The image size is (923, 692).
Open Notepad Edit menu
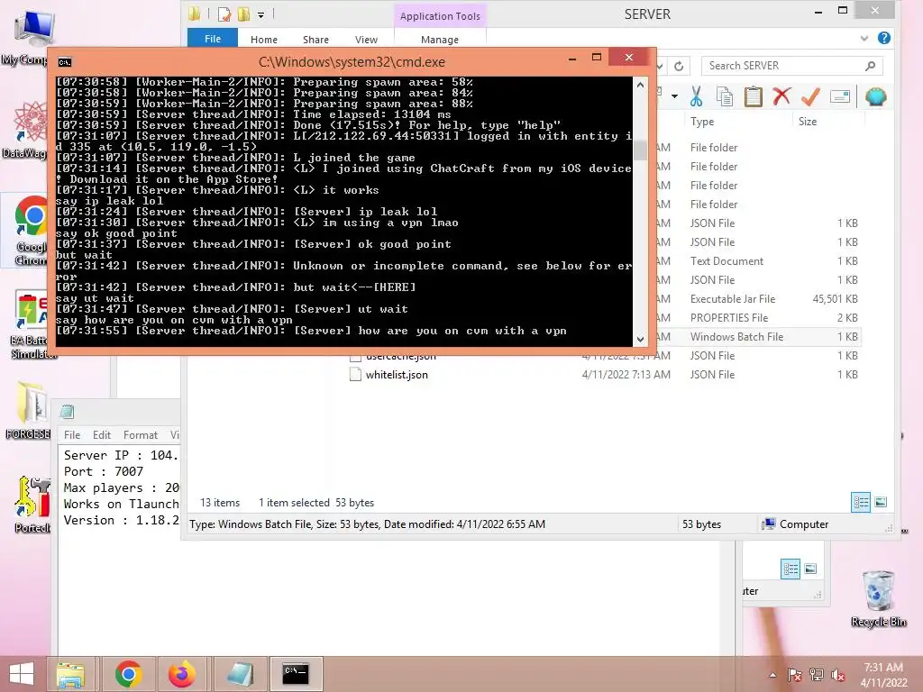101,435
